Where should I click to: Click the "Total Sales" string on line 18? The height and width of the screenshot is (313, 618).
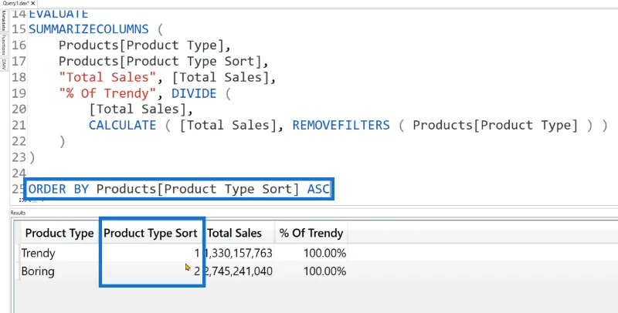click(x=107, y=77)
